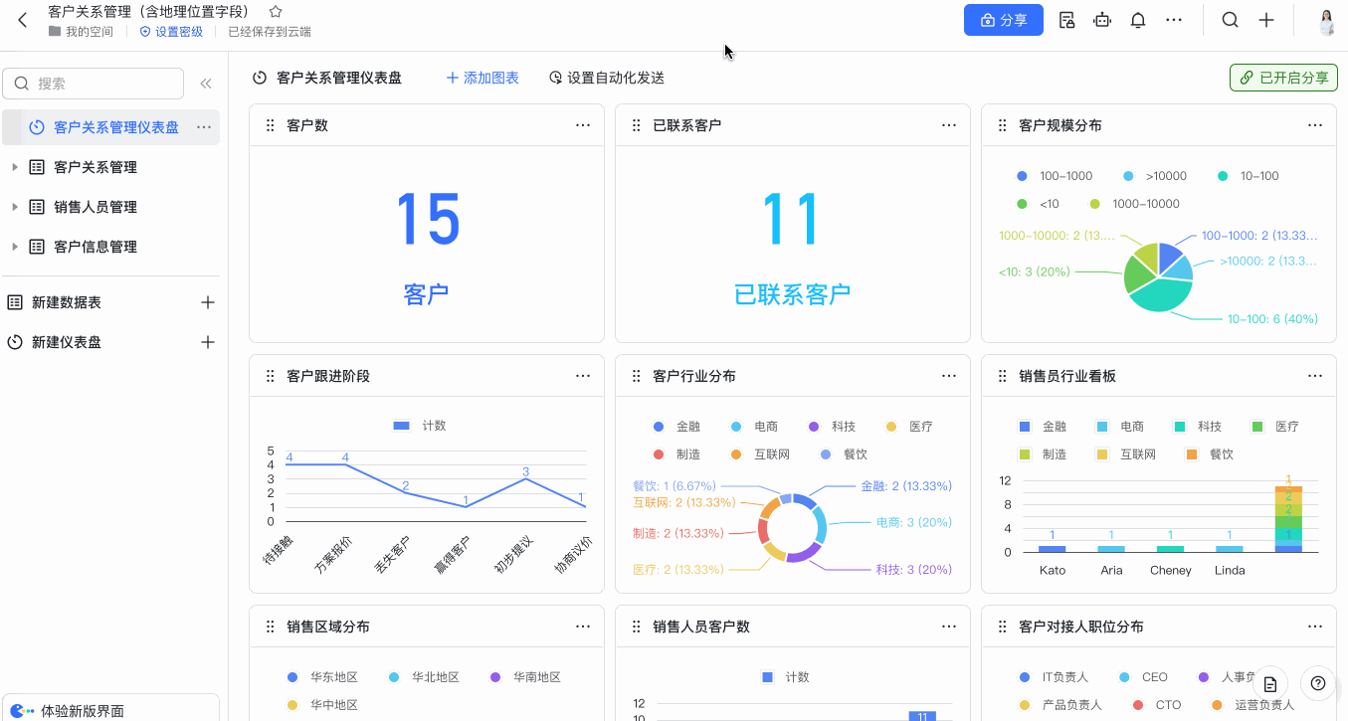Collapse the left sidebar panel
This screenshot has height=721, width=1348.
pos(206,84)
